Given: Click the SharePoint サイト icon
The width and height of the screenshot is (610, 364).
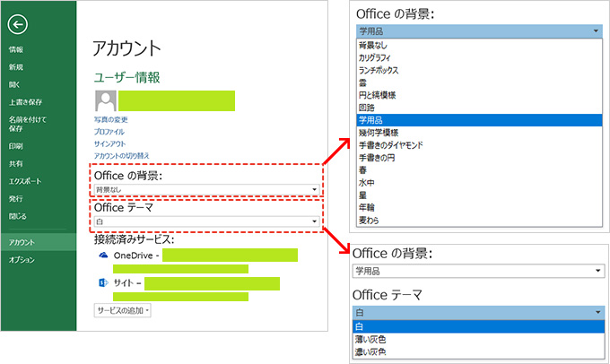Looking at the screenshot, I should (103, 282).
